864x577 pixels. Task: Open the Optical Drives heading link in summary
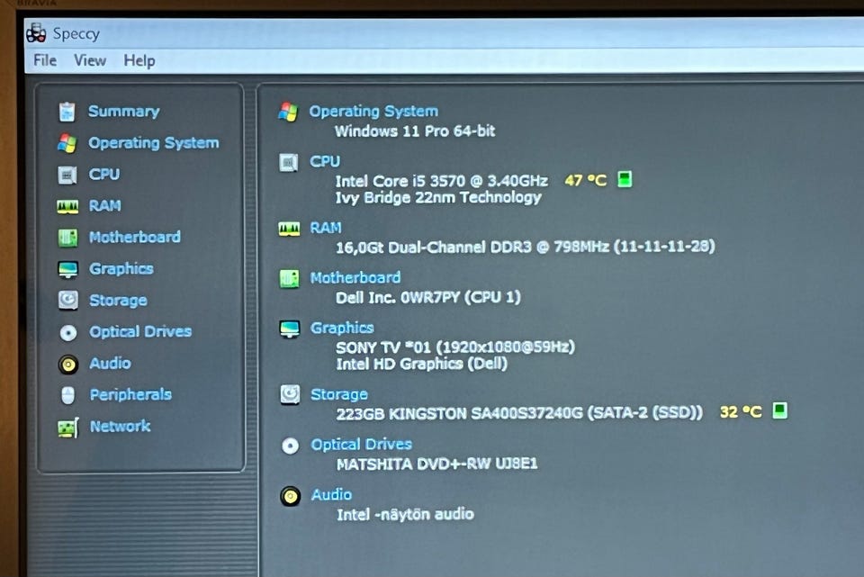pyautogui.click(x=362, y=444)
